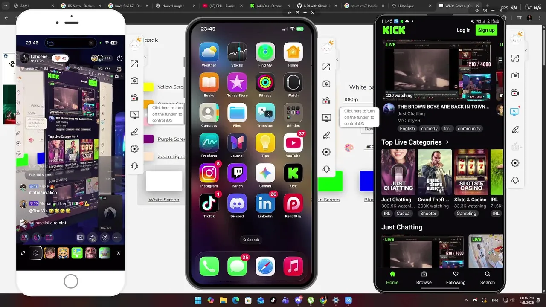This screenshot has width=546, height=307.
Task: Go to the Search tab in Kick bottom bar
Action: point(488,278)
